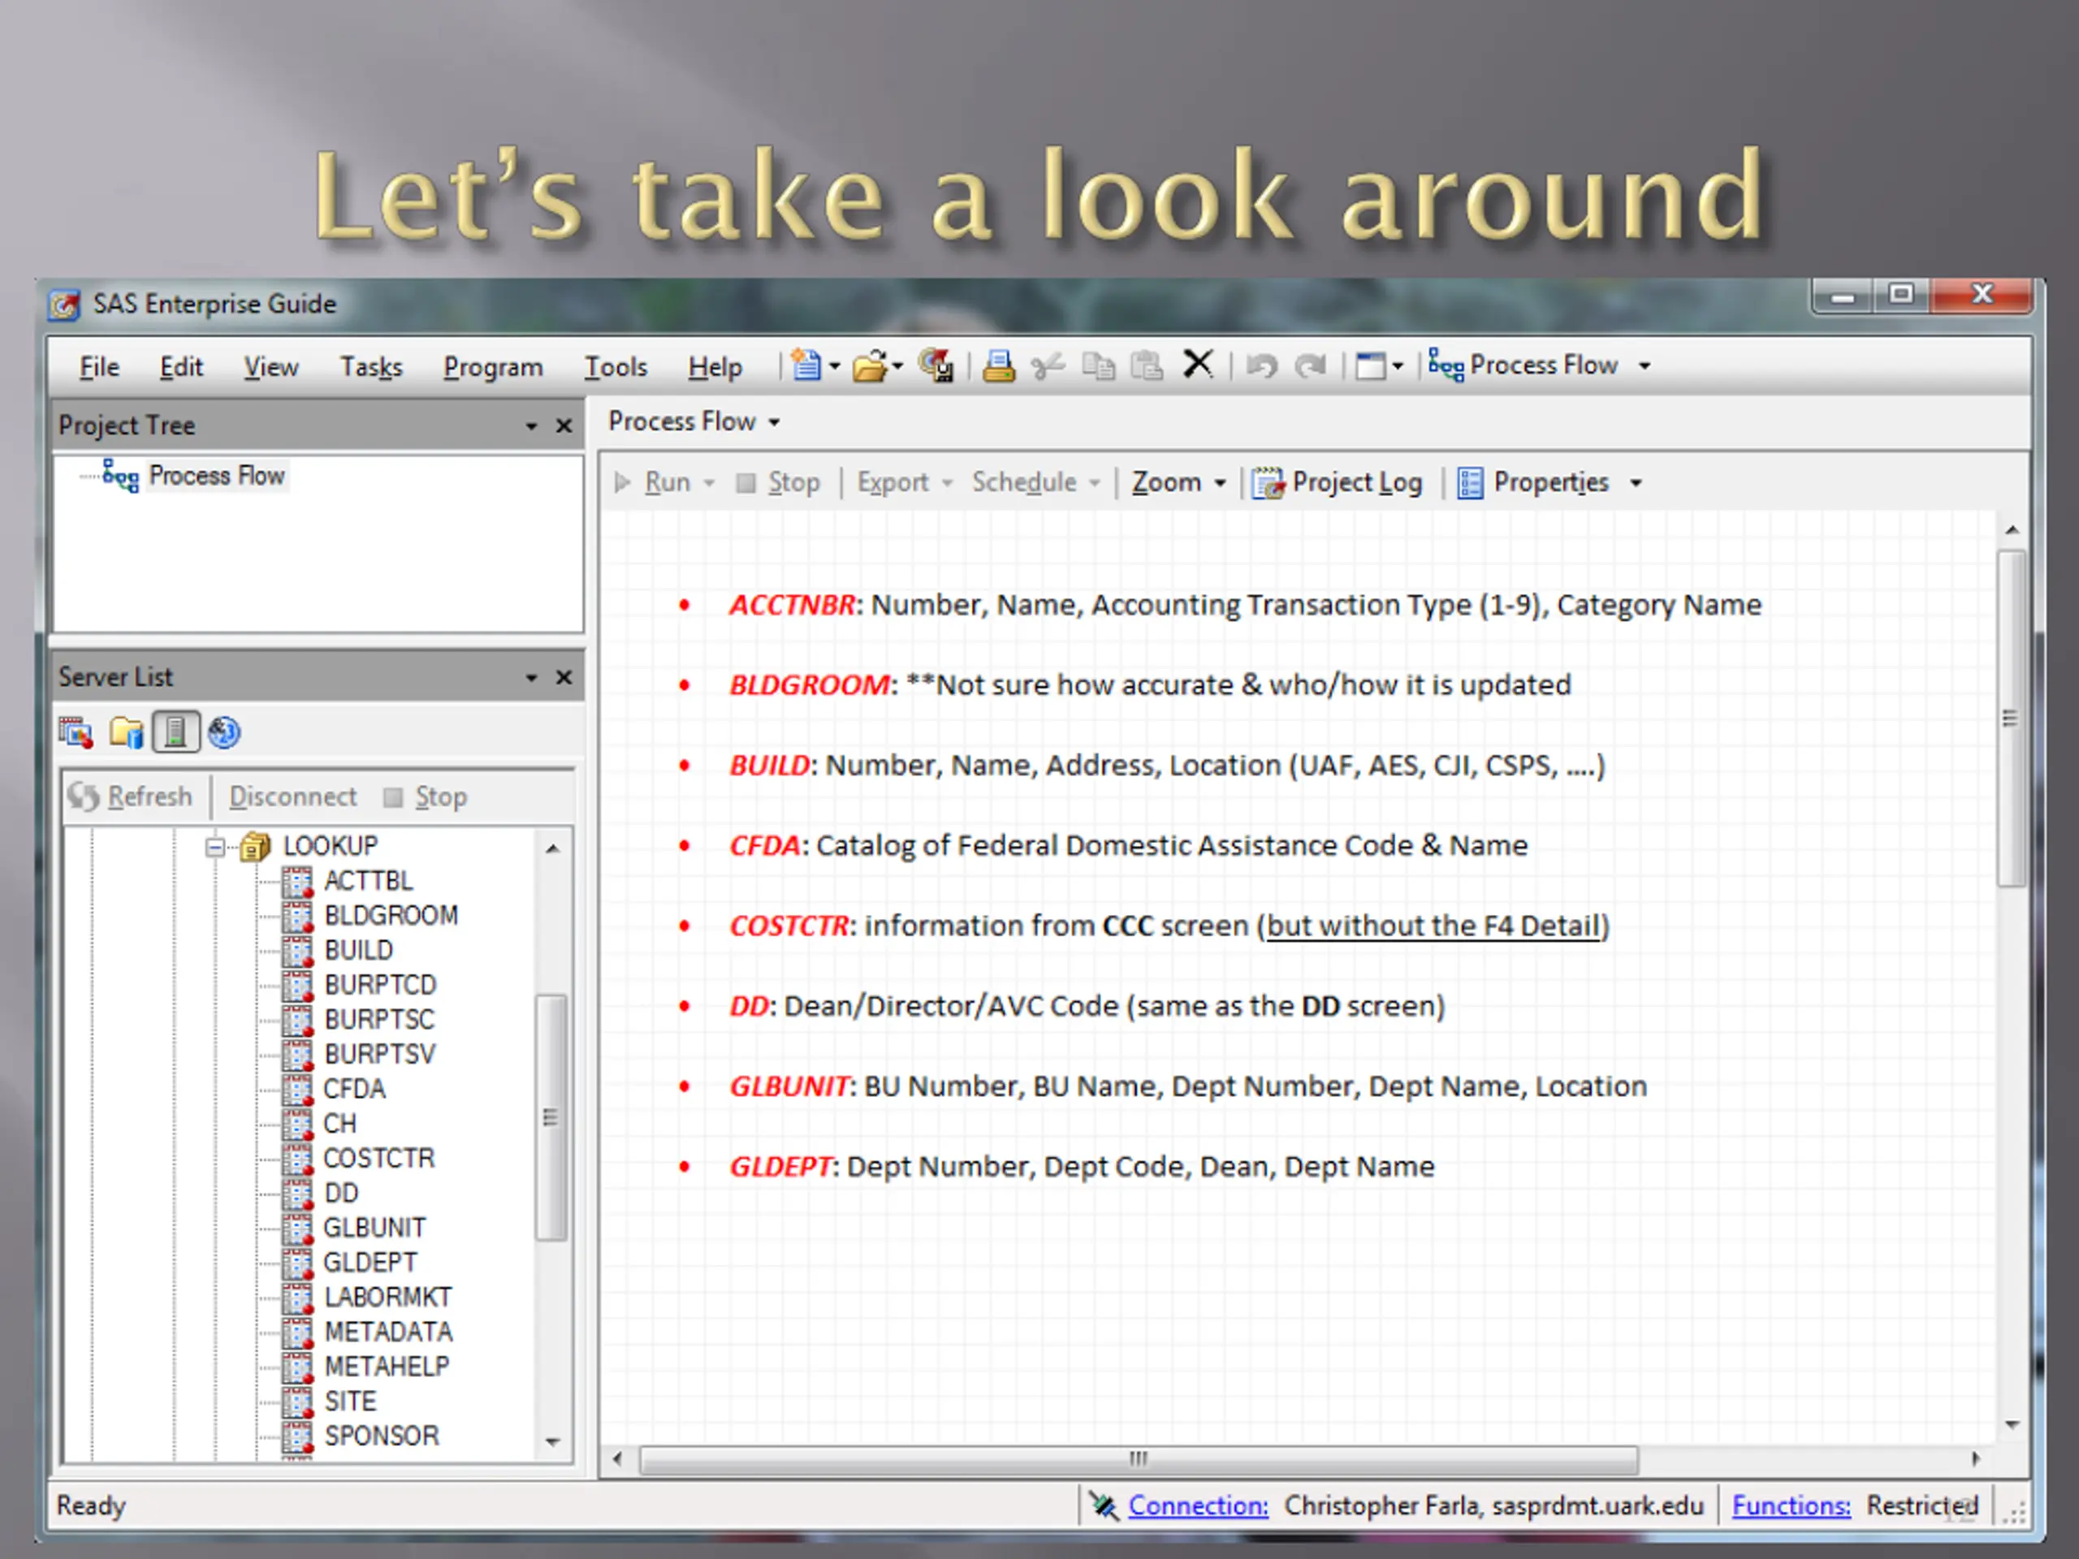Click the server tree scroll up arrow
Viewport: 2079px width, 1559px height.
click(x=553, y=849)
